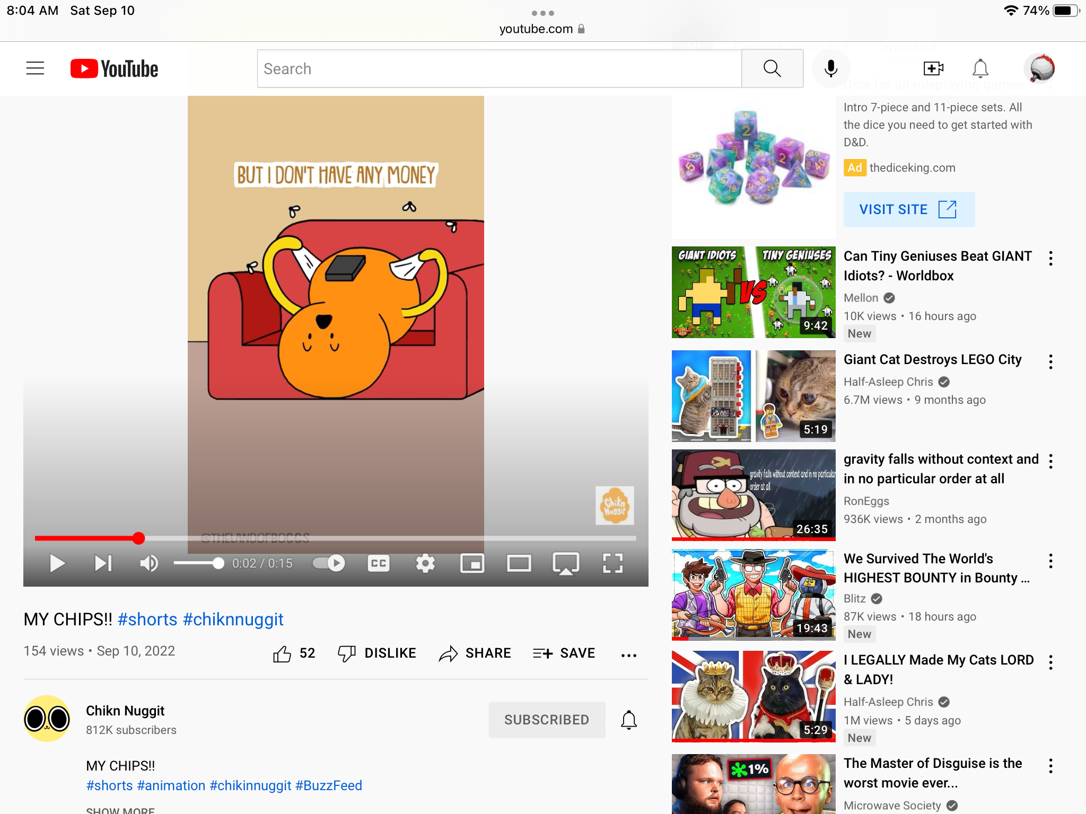This screenshot has width=1086, height=814.
Task: Open more actions ellipsis beside Save
Action: point(628,655)
